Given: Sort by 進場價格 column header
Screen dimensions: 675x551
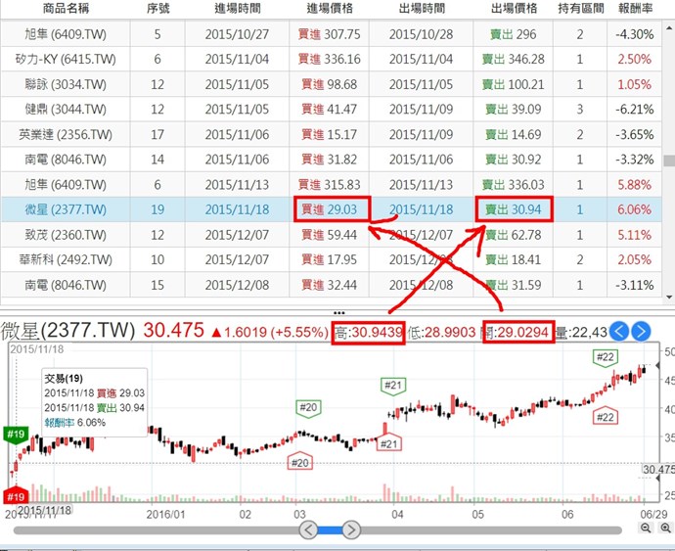Looking at the screenshot, I should (330, 9).
